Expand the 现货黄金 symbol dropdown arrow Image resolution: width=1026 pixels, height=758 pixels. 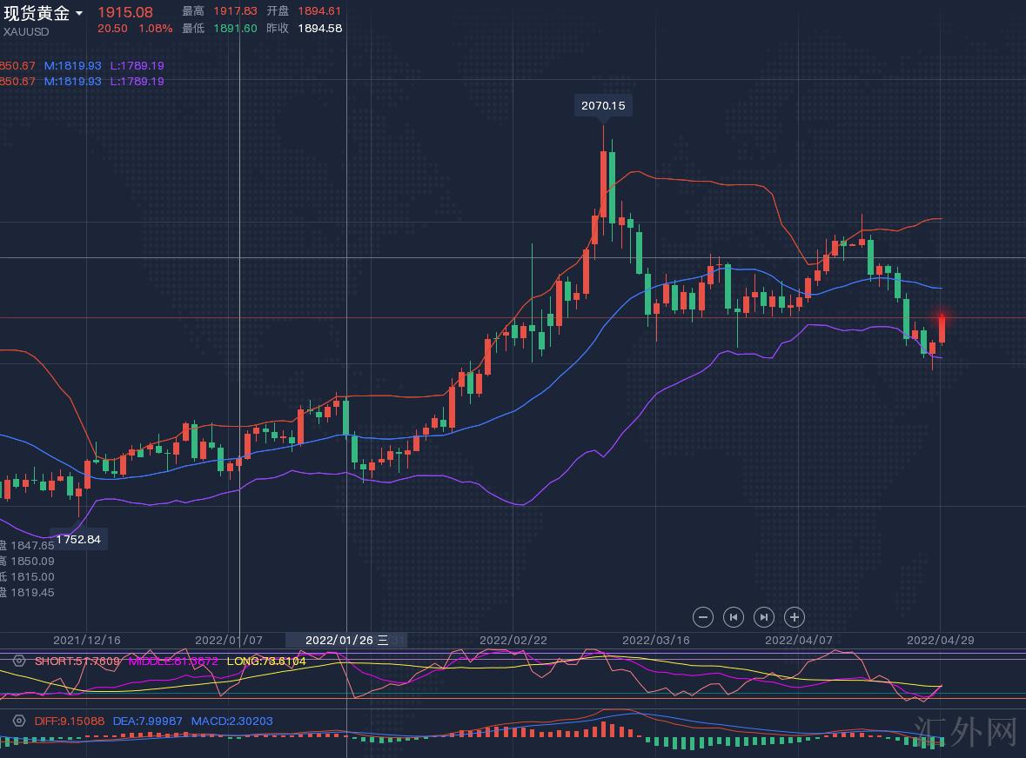tap(80, 14)
